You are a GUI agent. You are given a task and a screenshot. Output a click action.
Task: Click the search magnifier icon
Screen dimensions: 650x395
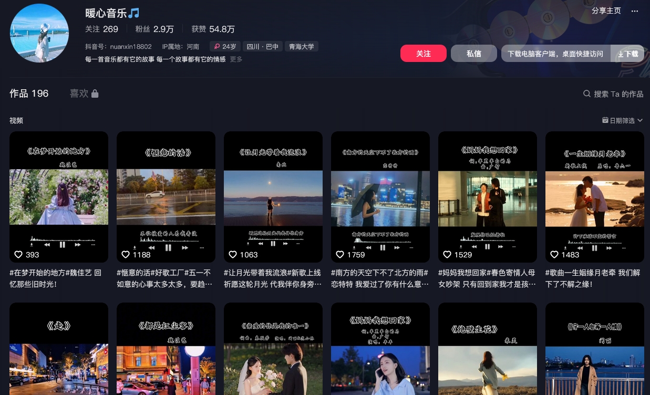tap(587, 94)
